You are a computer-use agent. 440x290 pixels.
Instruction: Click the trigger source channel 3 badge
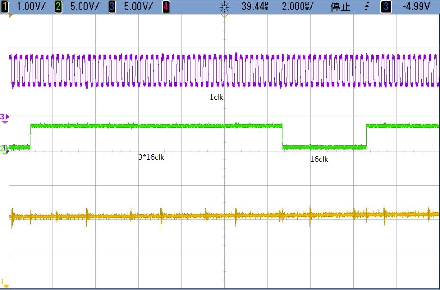point(386,7)
